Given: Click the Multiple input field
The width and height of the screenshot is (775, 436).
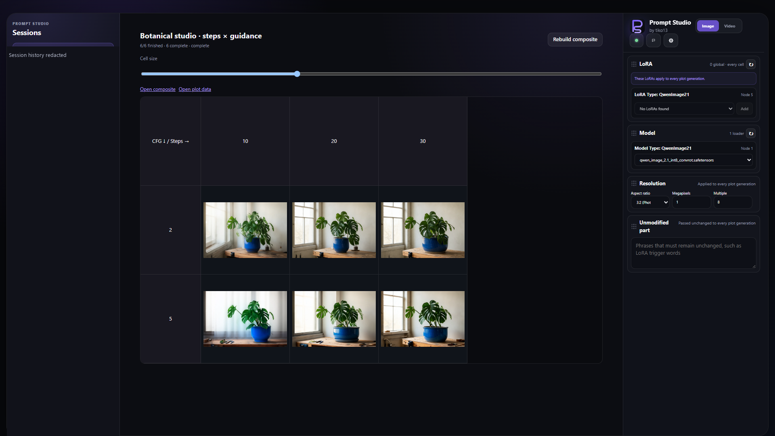Looking at the screenshot, I should tap(733, 202).
